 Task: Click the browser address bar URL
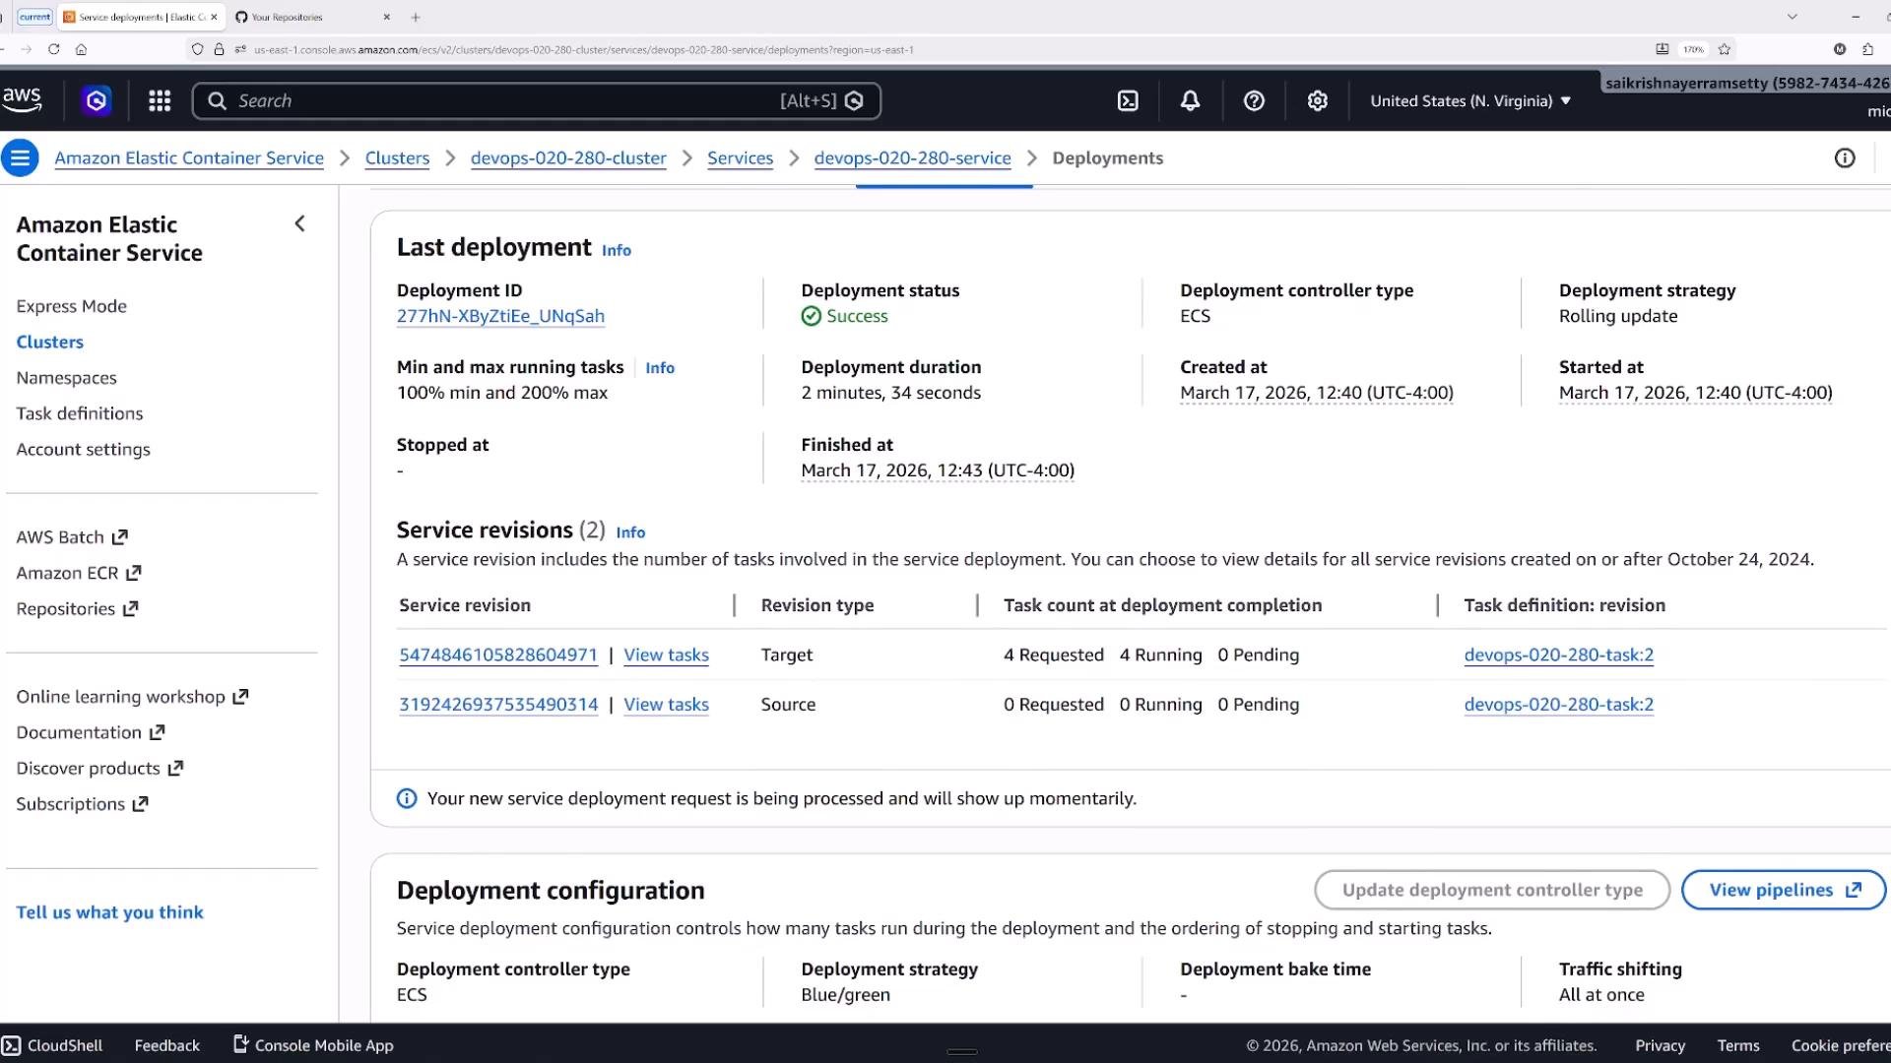(x=583, y=49)
